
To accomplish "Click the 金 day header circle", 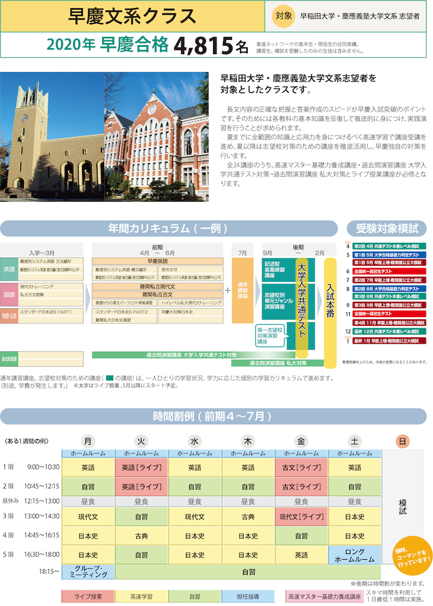I will click(301, 441).
